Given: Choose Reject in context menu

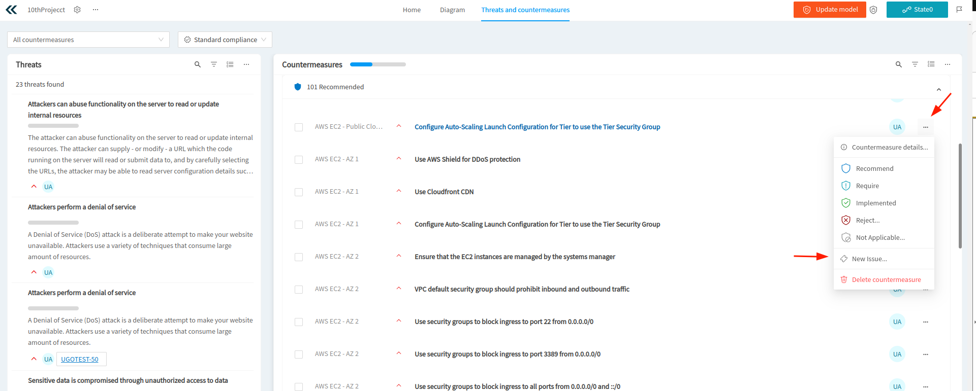Looking at the screenshot, I should pyautogui.click(x=884, y=220).
